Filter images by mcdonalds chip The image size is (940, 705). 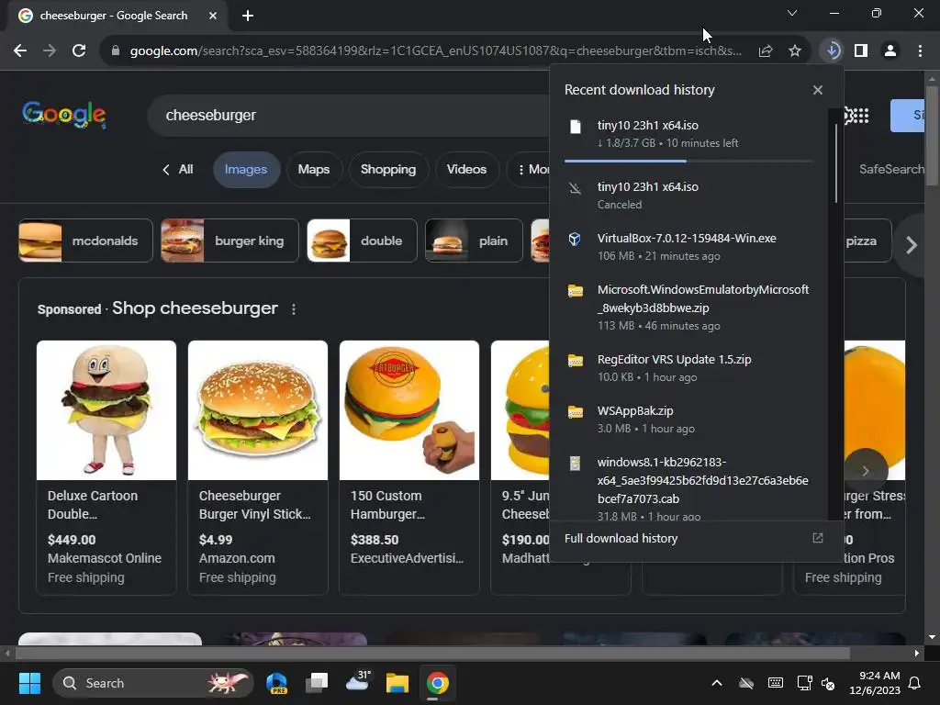pyautogui.click(x=85, y=241)
